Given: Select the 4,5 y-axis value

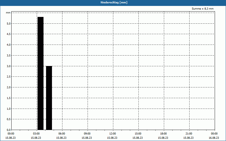Looking at the screenshot, I should click(x=9, y=34).
